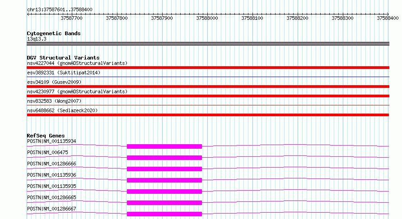
Task: Open transcript label POSTN|NM_001286666
Action: (51, 164)
